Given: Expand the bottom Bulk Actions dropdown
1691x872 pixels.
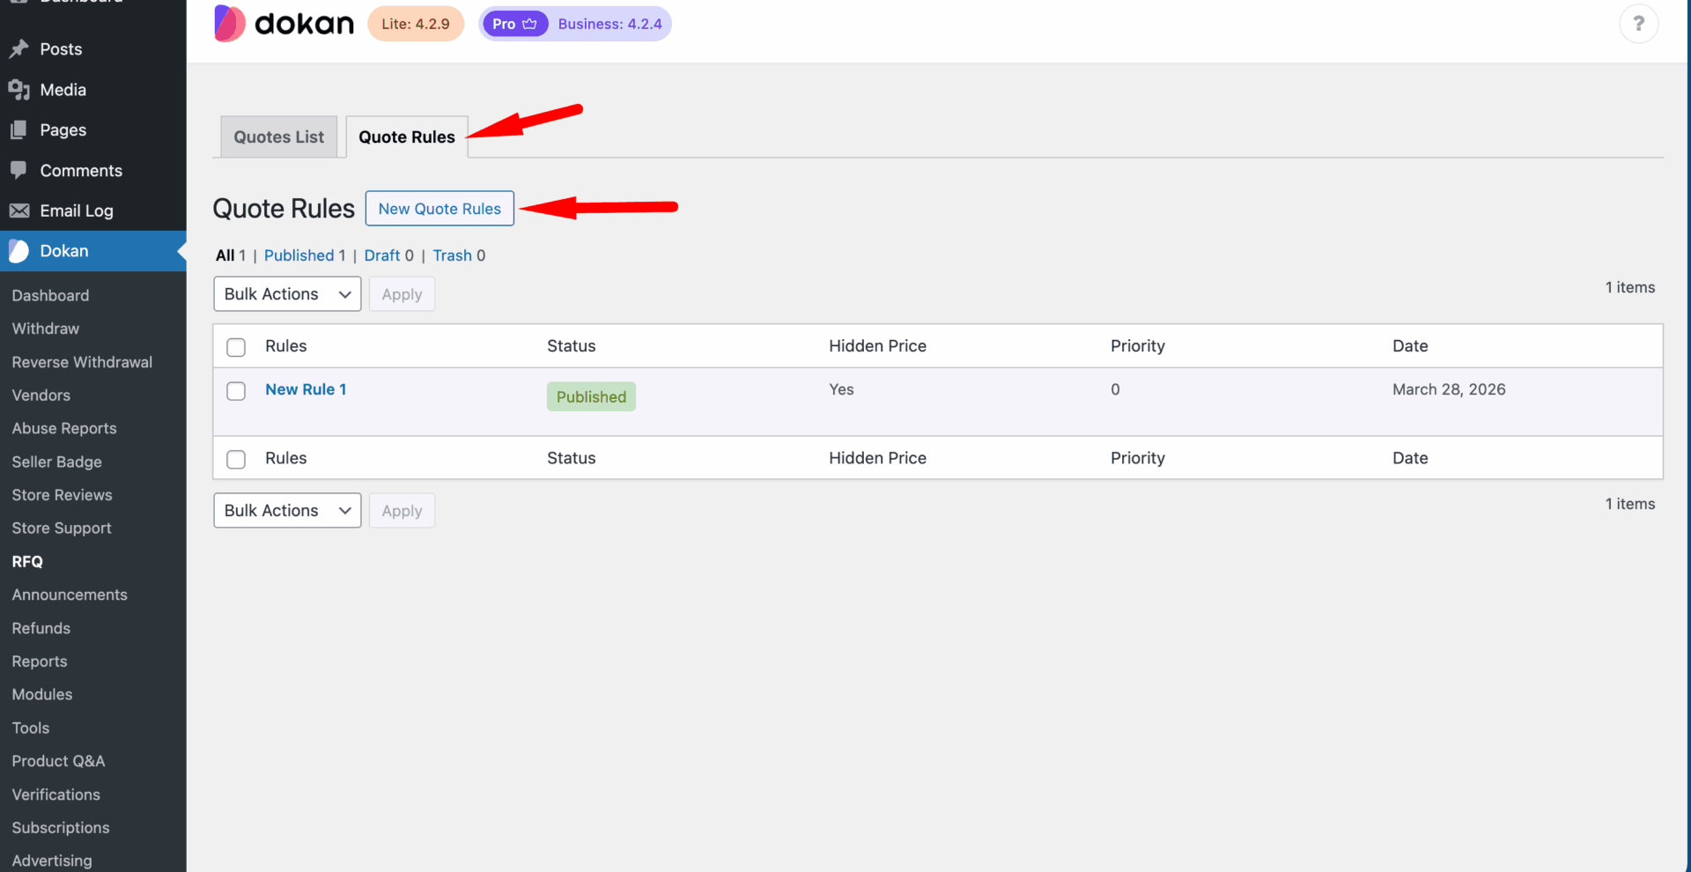Looking at the screenshot, I should 287,511.
